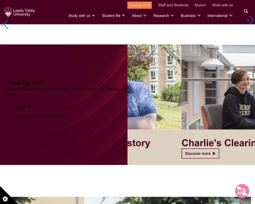
Task: Click arrow beside Call us now number
Action: [62, 116]
